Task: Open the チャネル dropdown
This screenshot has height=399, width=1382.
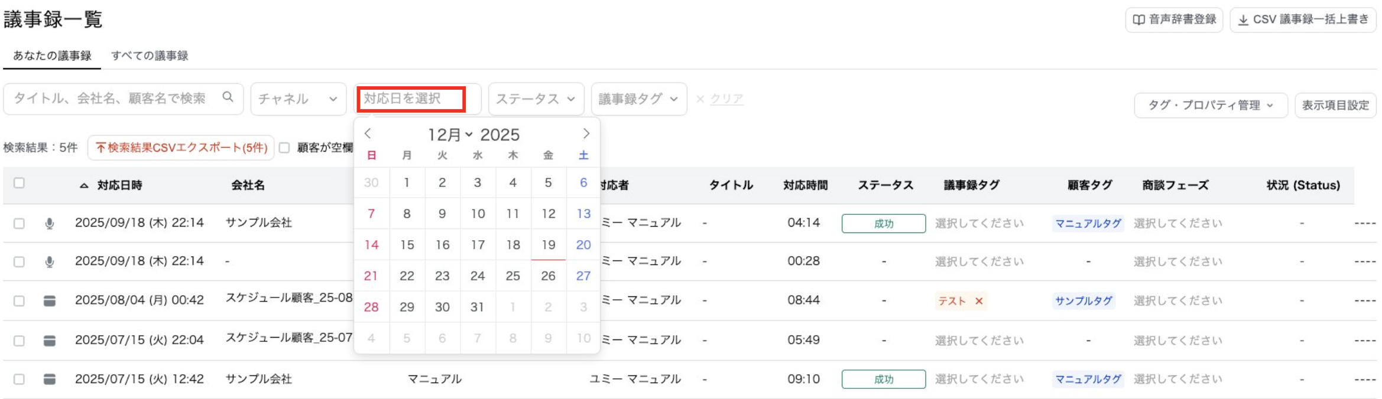Action: click(x=298, y=99)
